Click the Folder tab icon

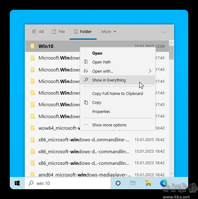(x=76, y=31)
